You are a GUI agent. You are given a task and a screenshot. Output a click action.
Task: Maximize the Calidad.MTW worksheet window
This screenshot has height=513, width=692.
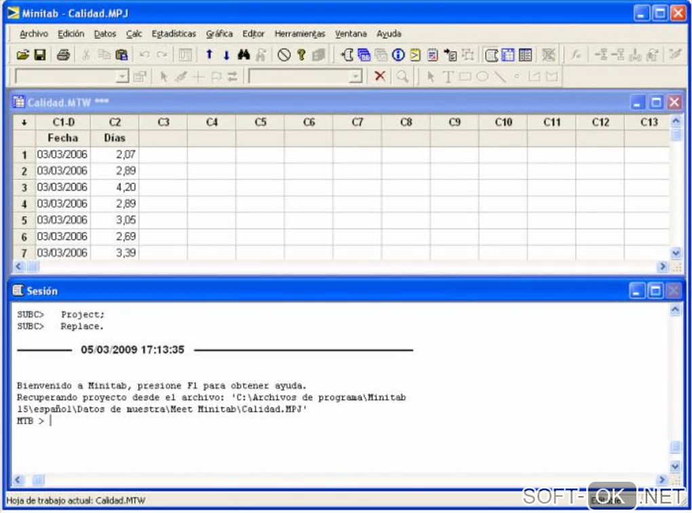tap(656, 102)
